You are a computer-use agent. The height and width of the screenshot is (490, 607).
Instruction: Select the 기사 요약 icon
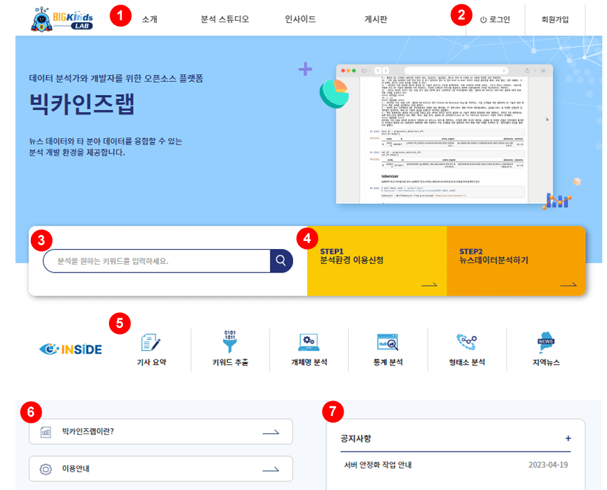(151, 343)
